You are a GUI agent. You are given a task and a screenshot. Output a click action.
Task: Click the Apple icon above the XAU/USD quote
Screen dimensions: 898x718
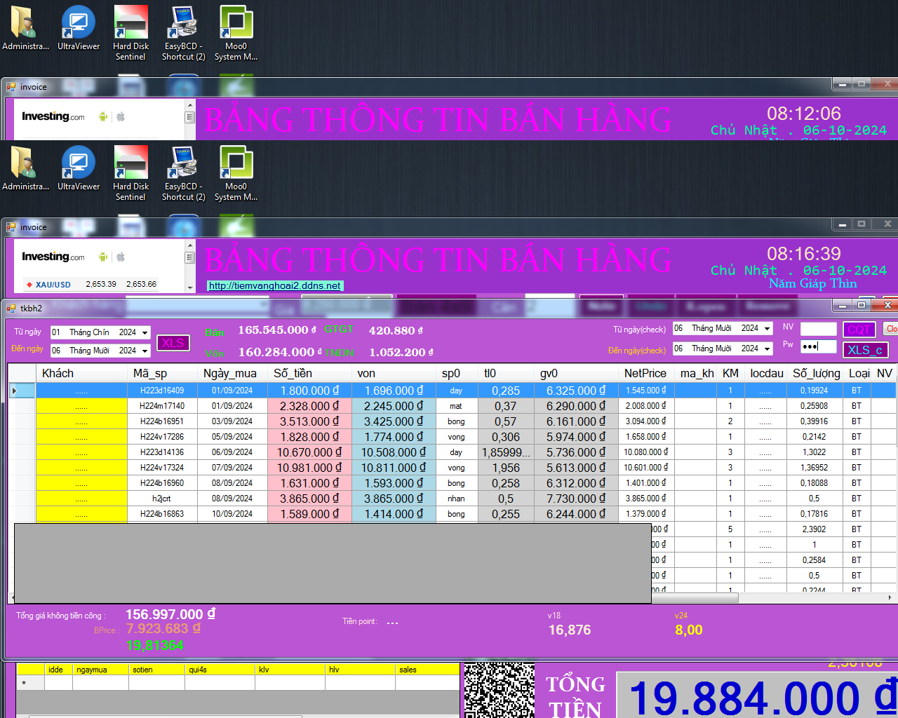point(121,257)
